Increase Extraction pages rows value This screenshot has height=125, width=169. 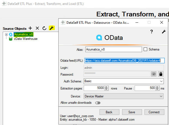click(107, 87)
